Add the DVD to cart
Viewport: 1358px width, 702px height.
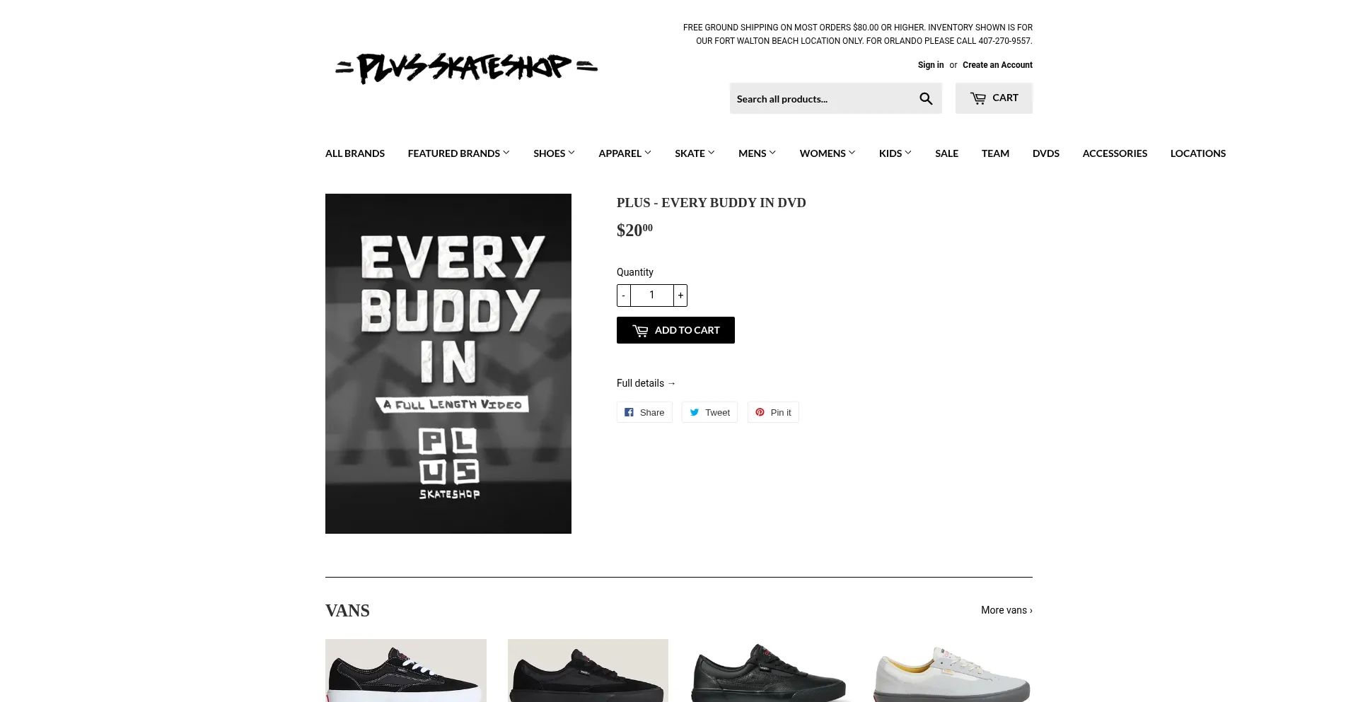pyautogui.click(x=675, y=330)
